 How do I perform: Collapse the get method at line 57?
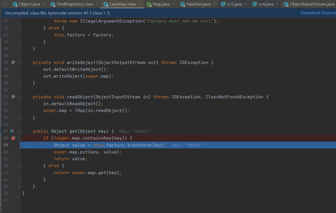(x=20, y=131)
